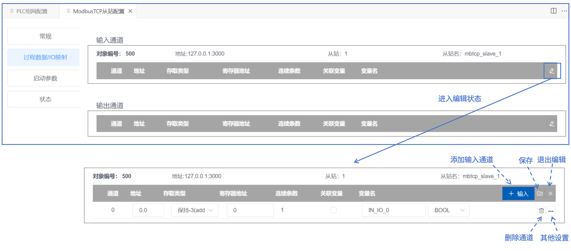Click 地址:127.0.0.1:3000 in the input channel header
Image resolution: width=571 pixels, height=251 pixels.
pos(200,54)
